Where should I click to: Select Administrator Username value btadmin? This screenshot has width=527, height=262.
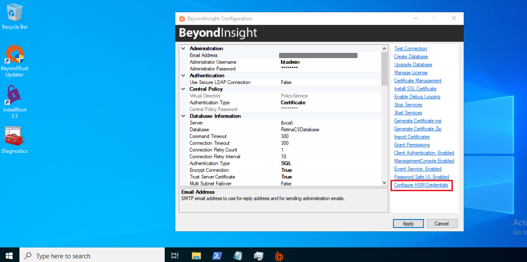pyautogui.click(x=290, y=62)
